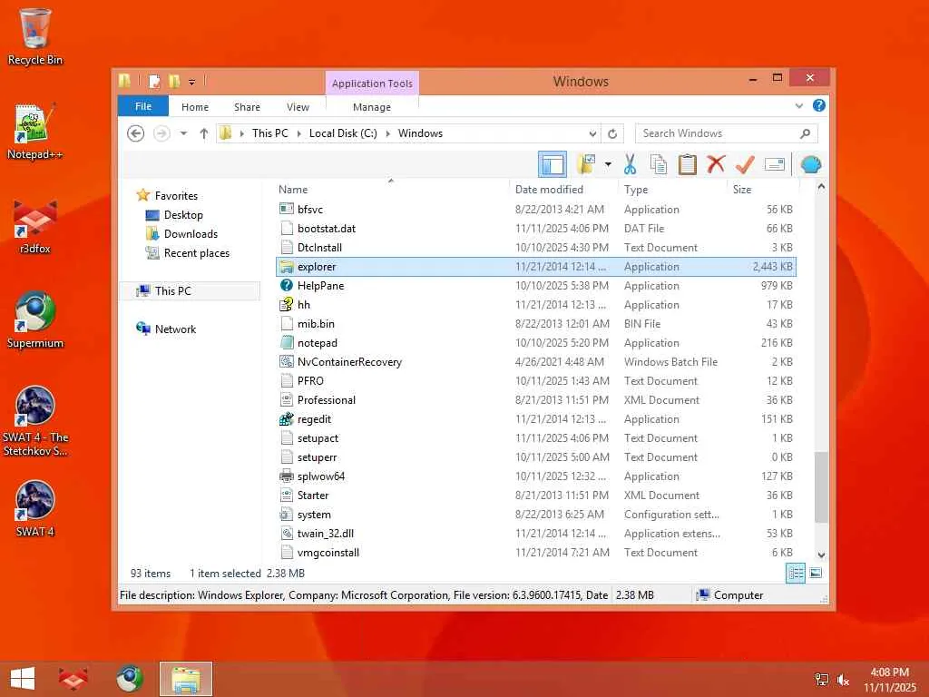
Task: Open Supermium from the taskbar
Action: 129,679
